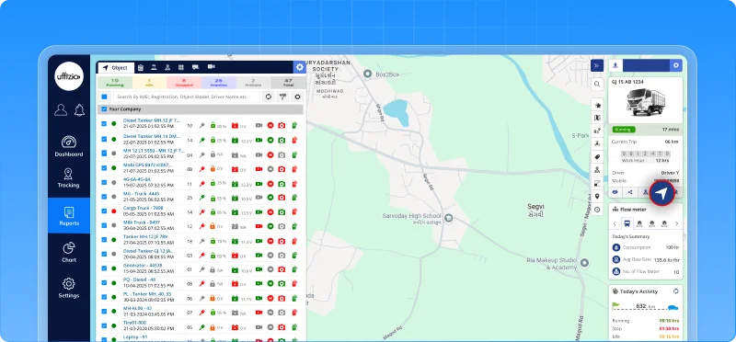Click lock icon in MG - Truck row
This screenshot has height=342, width=736.
[213, 198]
